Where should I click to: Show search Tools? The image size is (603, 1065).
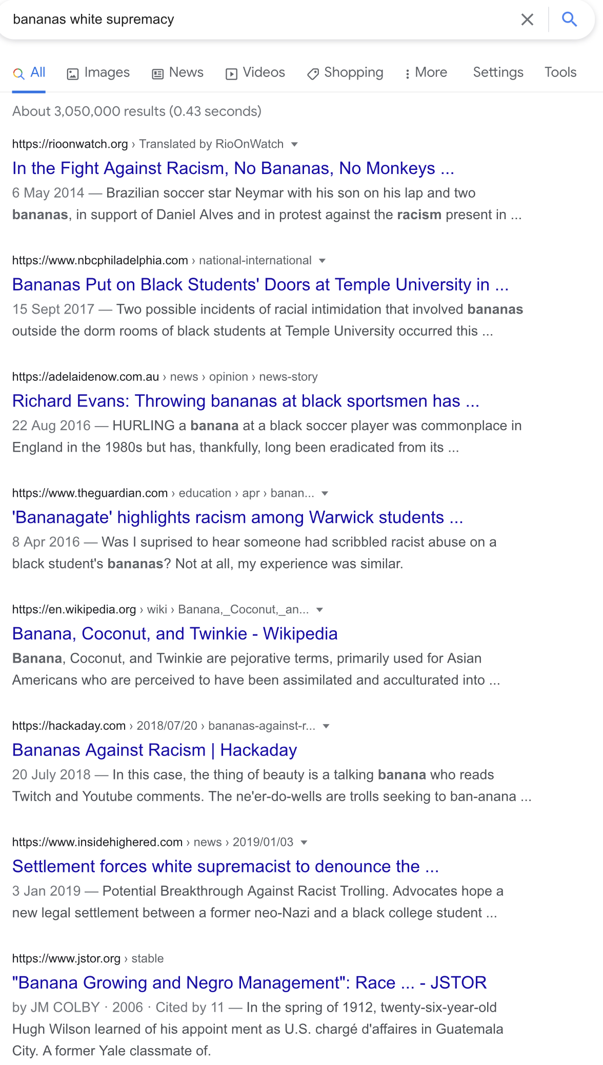[x=560, y=72]
